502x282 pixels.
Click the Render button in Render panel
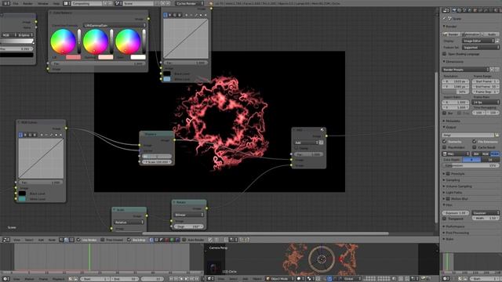coord(452,34)
